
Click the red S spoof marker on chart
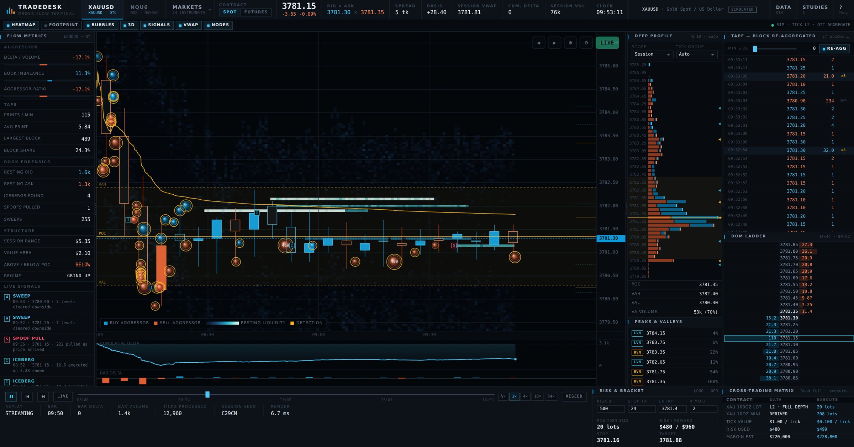pos(454,245)
